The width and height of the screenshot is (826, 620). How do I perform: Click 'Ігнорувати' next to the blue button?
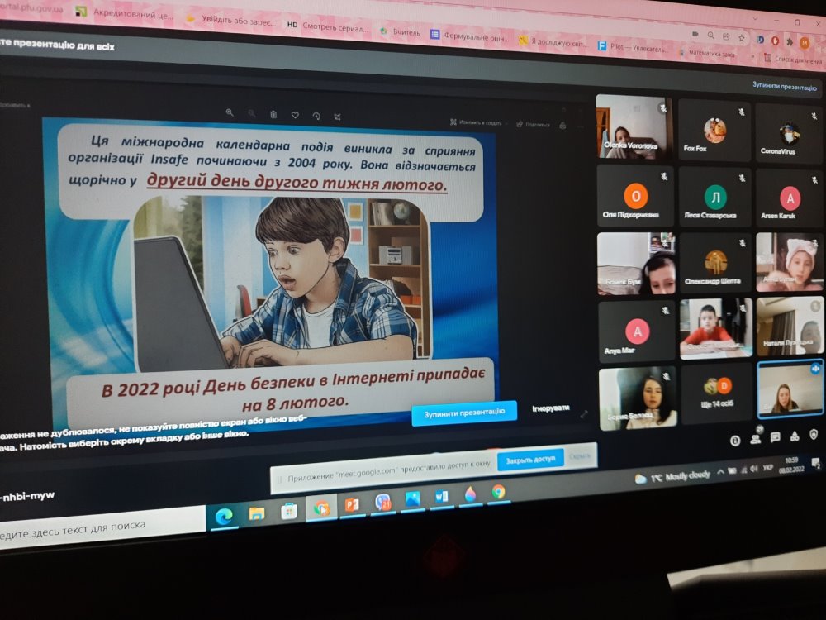click(x=550, y=408)
